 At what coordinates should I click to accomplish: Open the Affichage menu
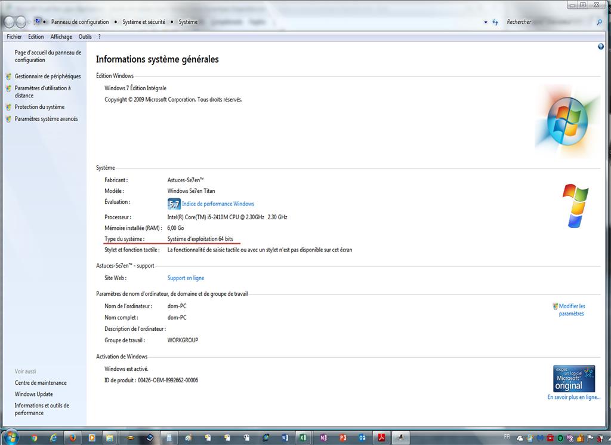(x=61, y=36)
